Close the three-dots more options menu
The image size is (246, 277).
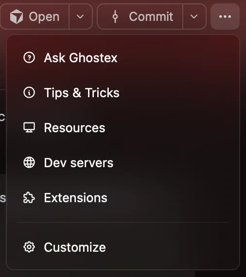click(225, 17)
